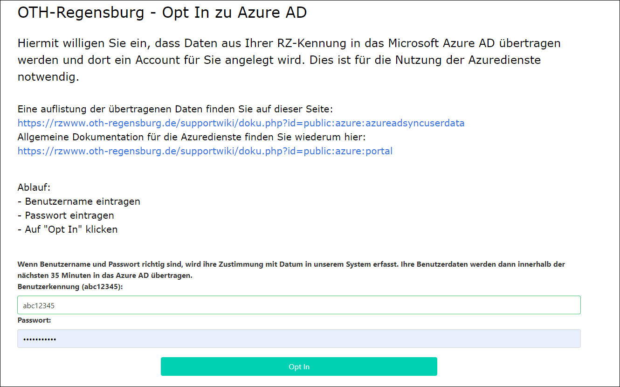Click the '- Passwort eintragen' step
Image resolution: width=620 pixels, height=387 pixels.
point(66,215)
